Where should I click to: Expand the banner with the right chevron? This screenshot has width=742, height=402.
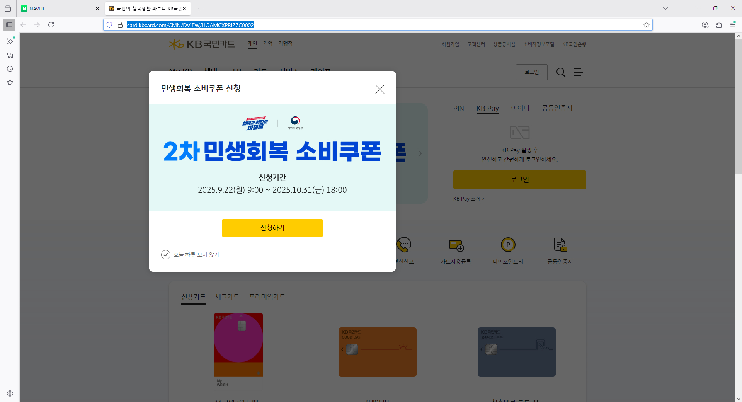pyautogui.click(x=420, y=153)
